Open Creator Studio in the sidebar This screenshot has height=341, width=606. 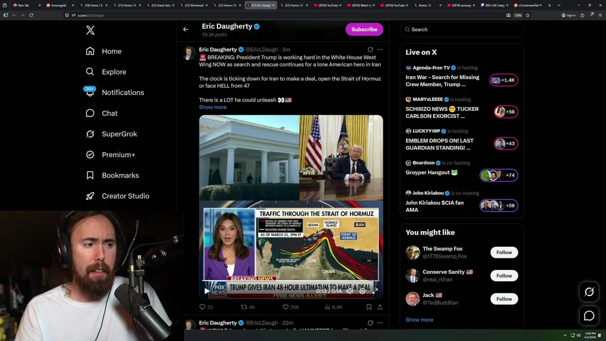pos(117,196)
